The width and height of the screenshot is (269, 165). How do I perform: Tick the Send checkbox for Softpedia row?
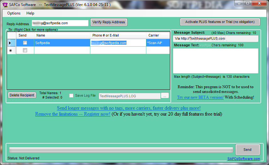click(x=25, y=43)
